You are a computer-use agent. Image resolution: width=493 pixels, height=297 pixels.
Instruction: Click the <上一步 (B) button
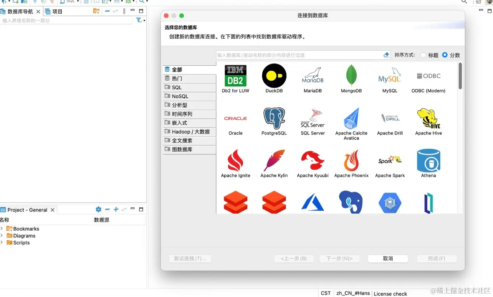(294, 258)
